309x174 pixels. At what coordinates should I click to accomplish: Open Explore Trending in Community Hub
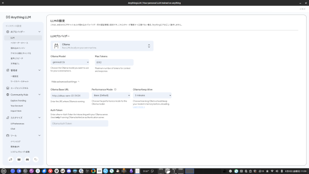click(x=18, y=101)
